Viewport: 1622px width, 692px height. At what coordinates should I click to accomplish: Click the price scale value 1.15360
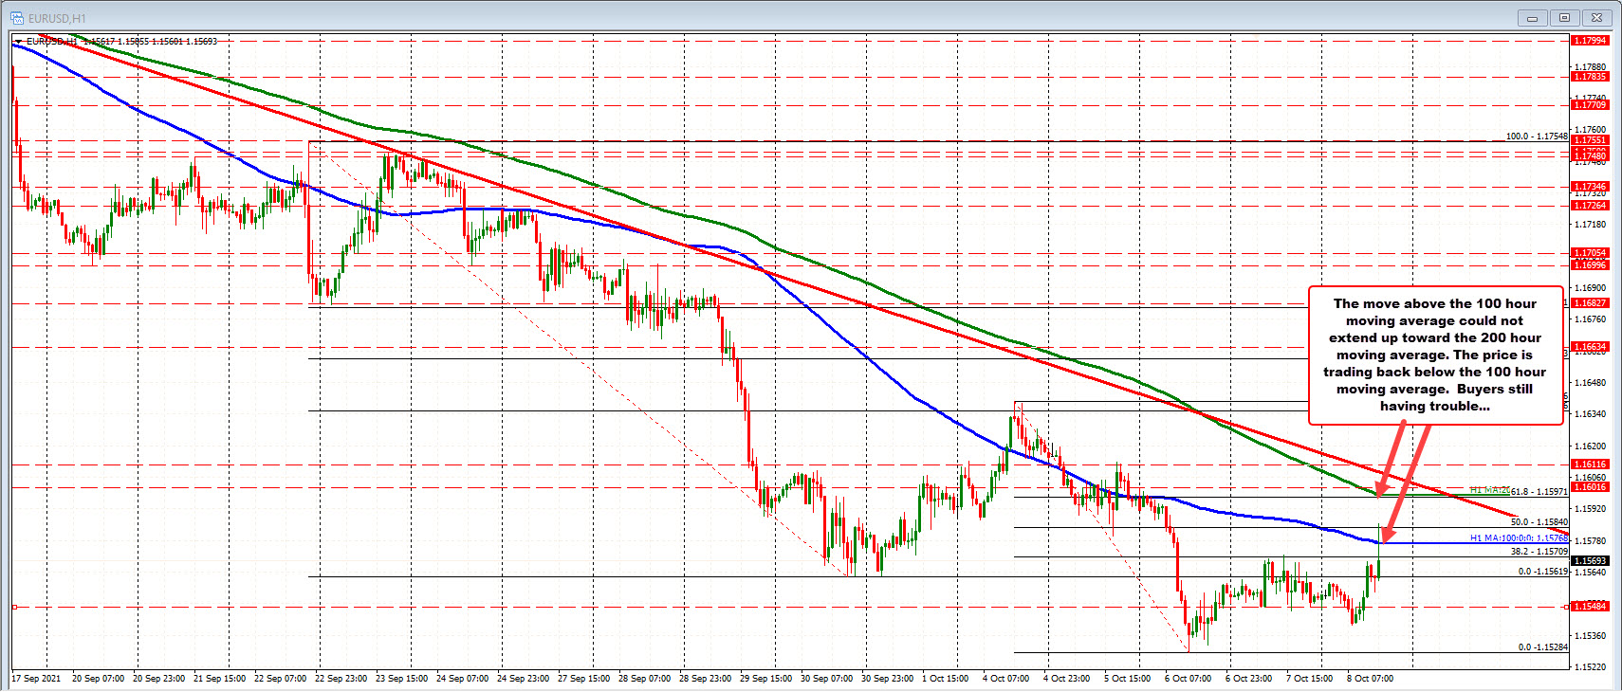(x=1590, y=636)
